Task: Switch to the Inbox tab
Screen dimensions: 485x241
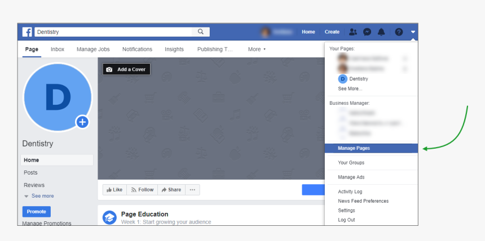Action: (x=58, y=49)
